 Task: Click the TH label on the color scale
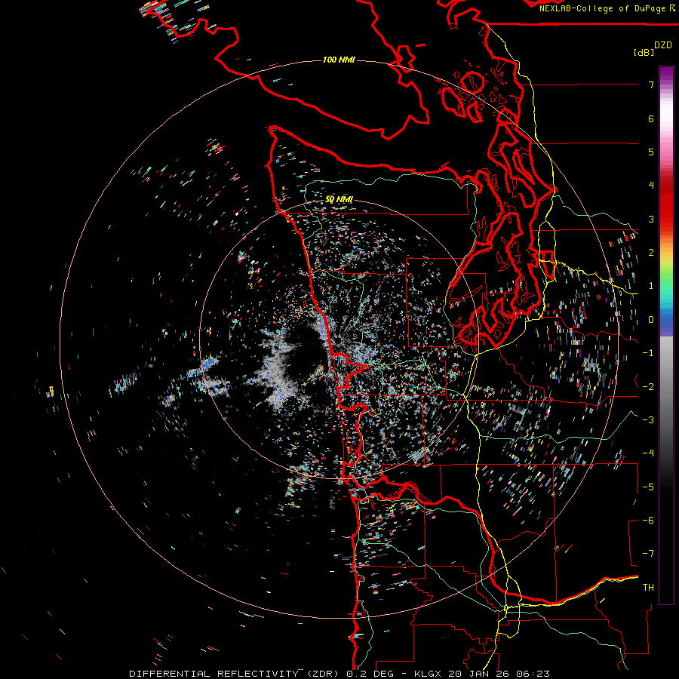click(648, 588)
